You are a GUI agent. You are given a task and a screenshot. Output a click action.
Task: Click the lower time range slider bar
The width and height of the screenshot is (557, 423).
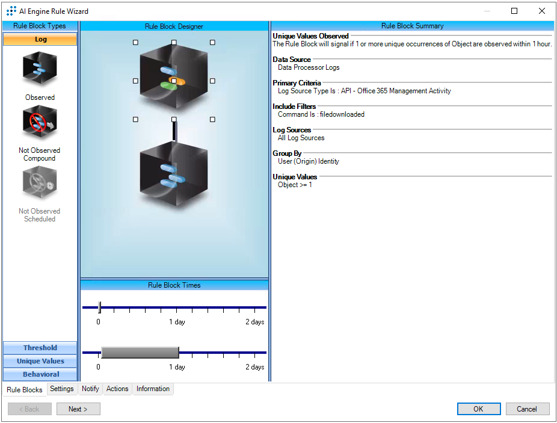pos(140,352)
